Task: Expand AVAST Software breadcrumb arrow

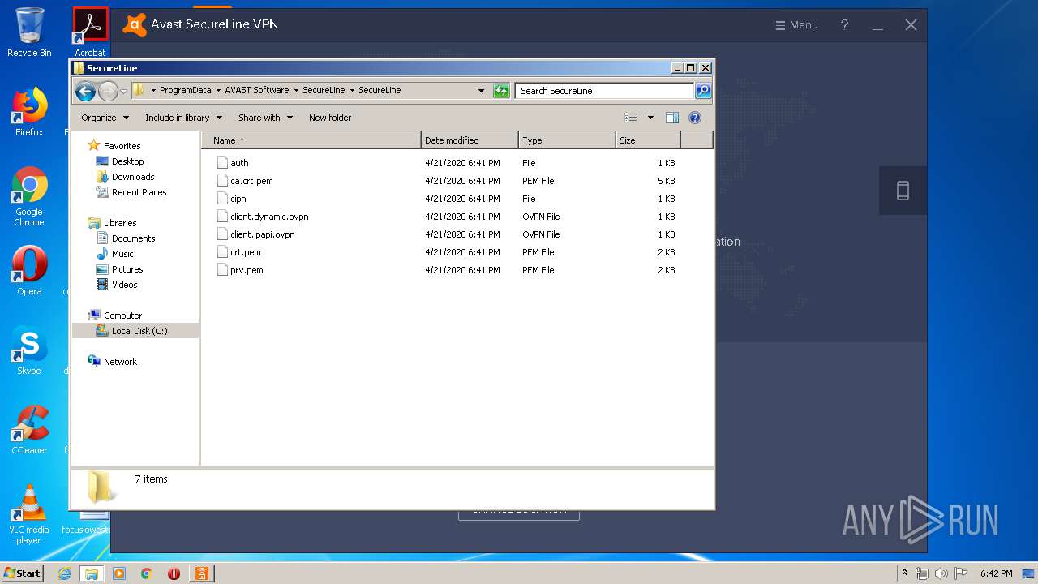Action: click(295, 90)
